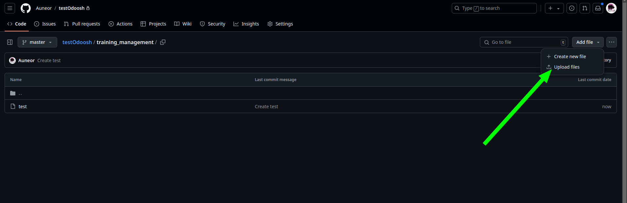This screenshot has height=203, width=627.
Task: Click the copy path icon
Action: coord(163,42)
